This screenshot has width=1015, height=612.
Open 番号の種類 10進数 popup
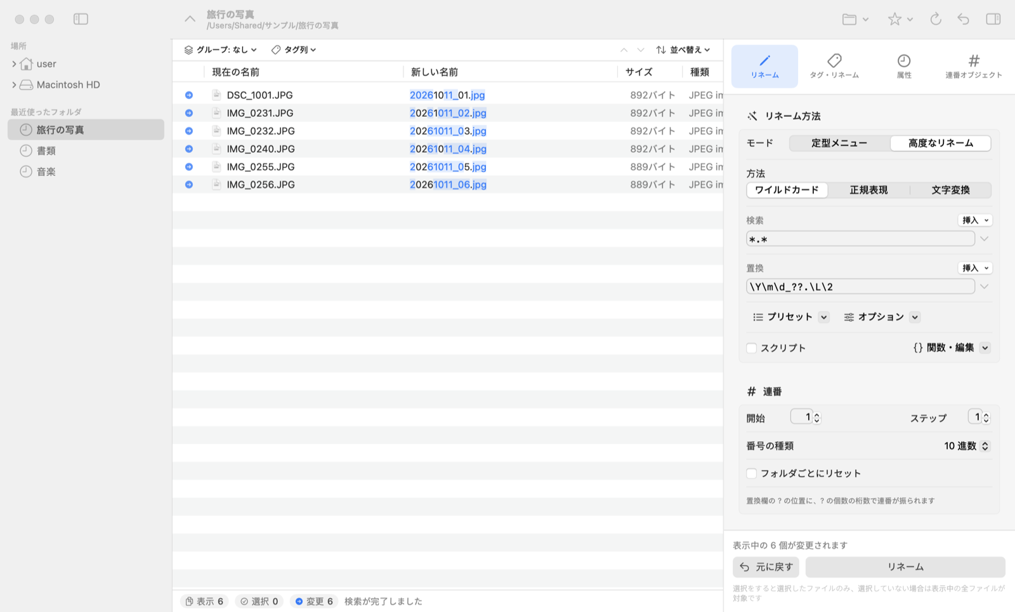[966, 446]
